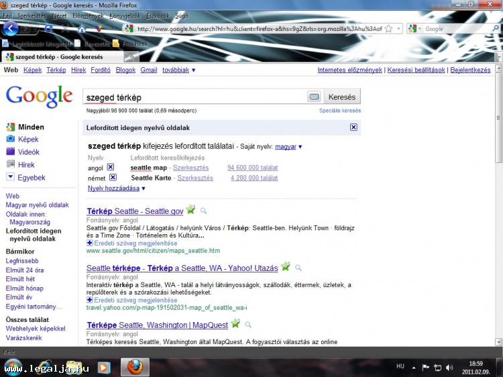Open Firefox from the Windows taskbar

(135, 367)
